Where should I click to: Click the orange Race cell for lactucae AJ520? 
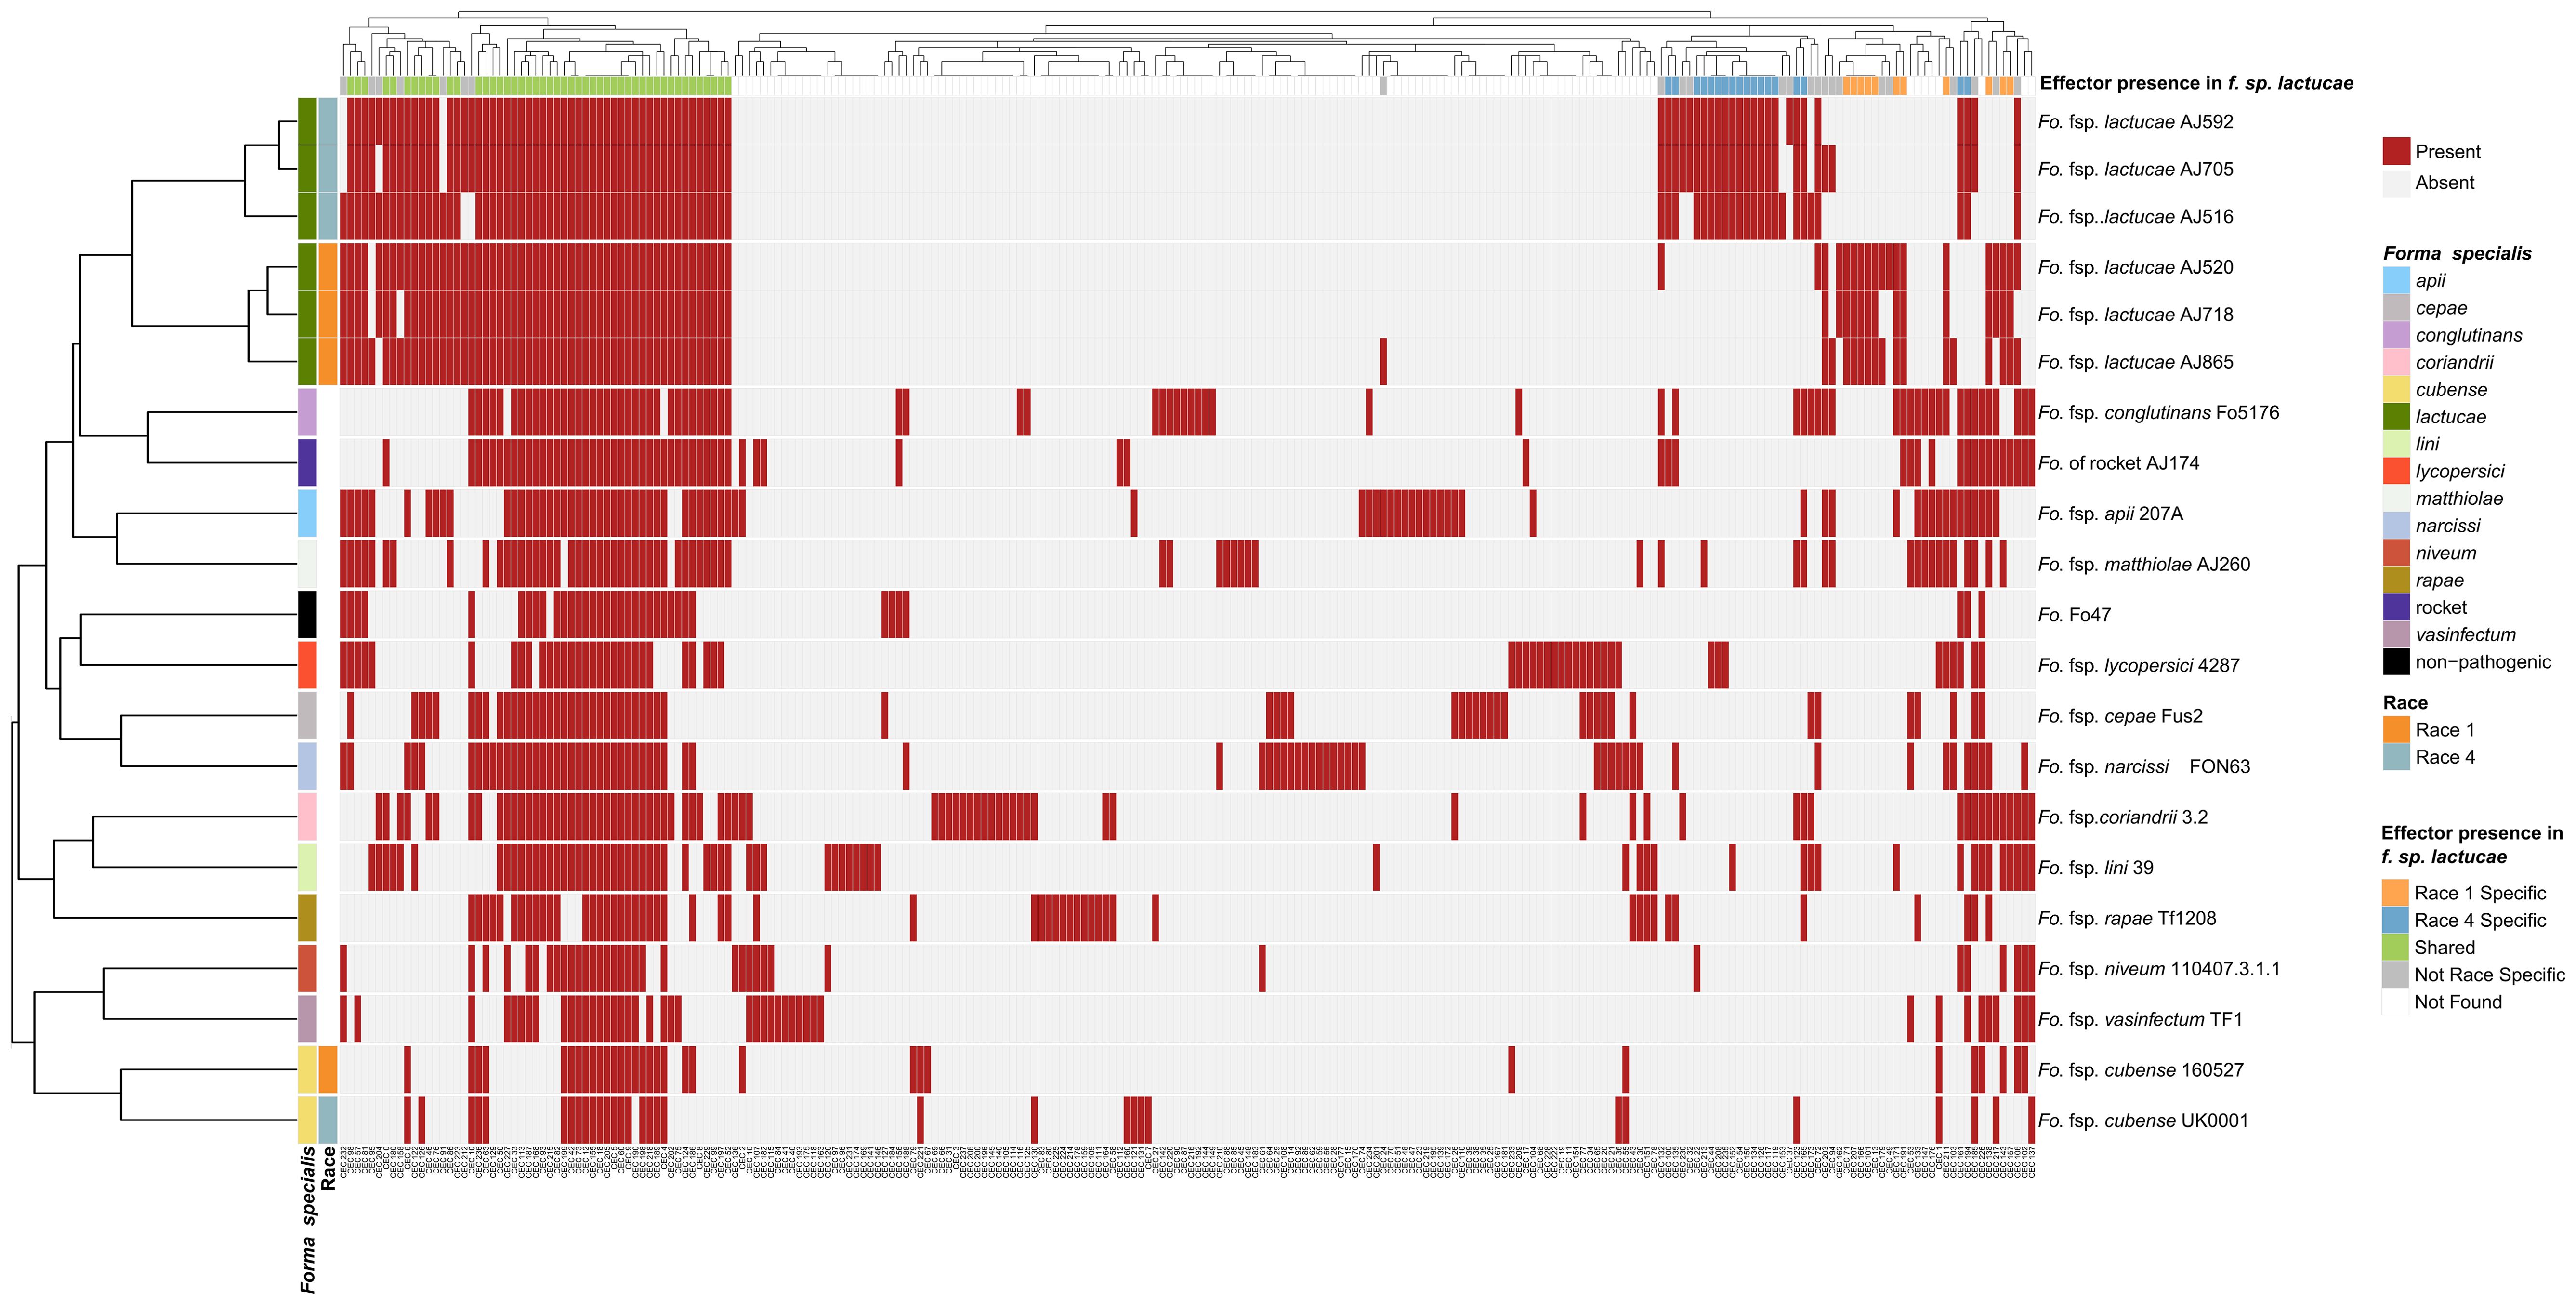(x=328, y=266)
